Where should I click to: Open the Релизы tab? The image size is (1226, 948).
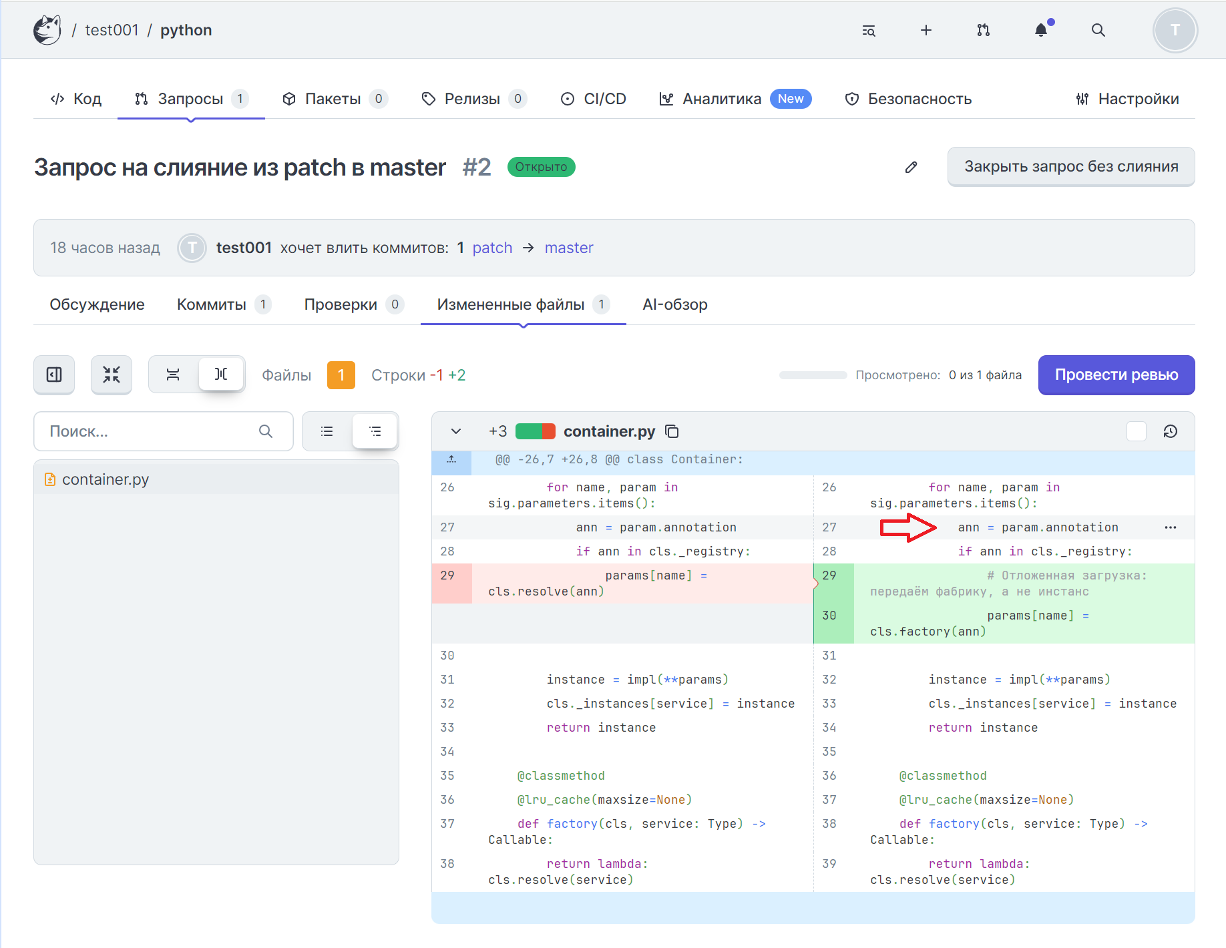coord(475,99)
